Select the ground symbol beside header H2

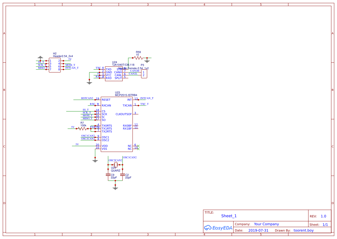(40, 57)
